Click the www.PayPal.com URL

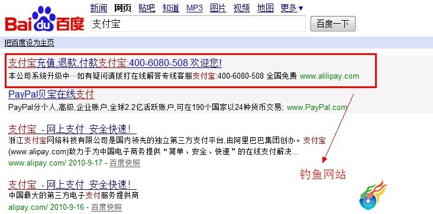tap(317, 107)
